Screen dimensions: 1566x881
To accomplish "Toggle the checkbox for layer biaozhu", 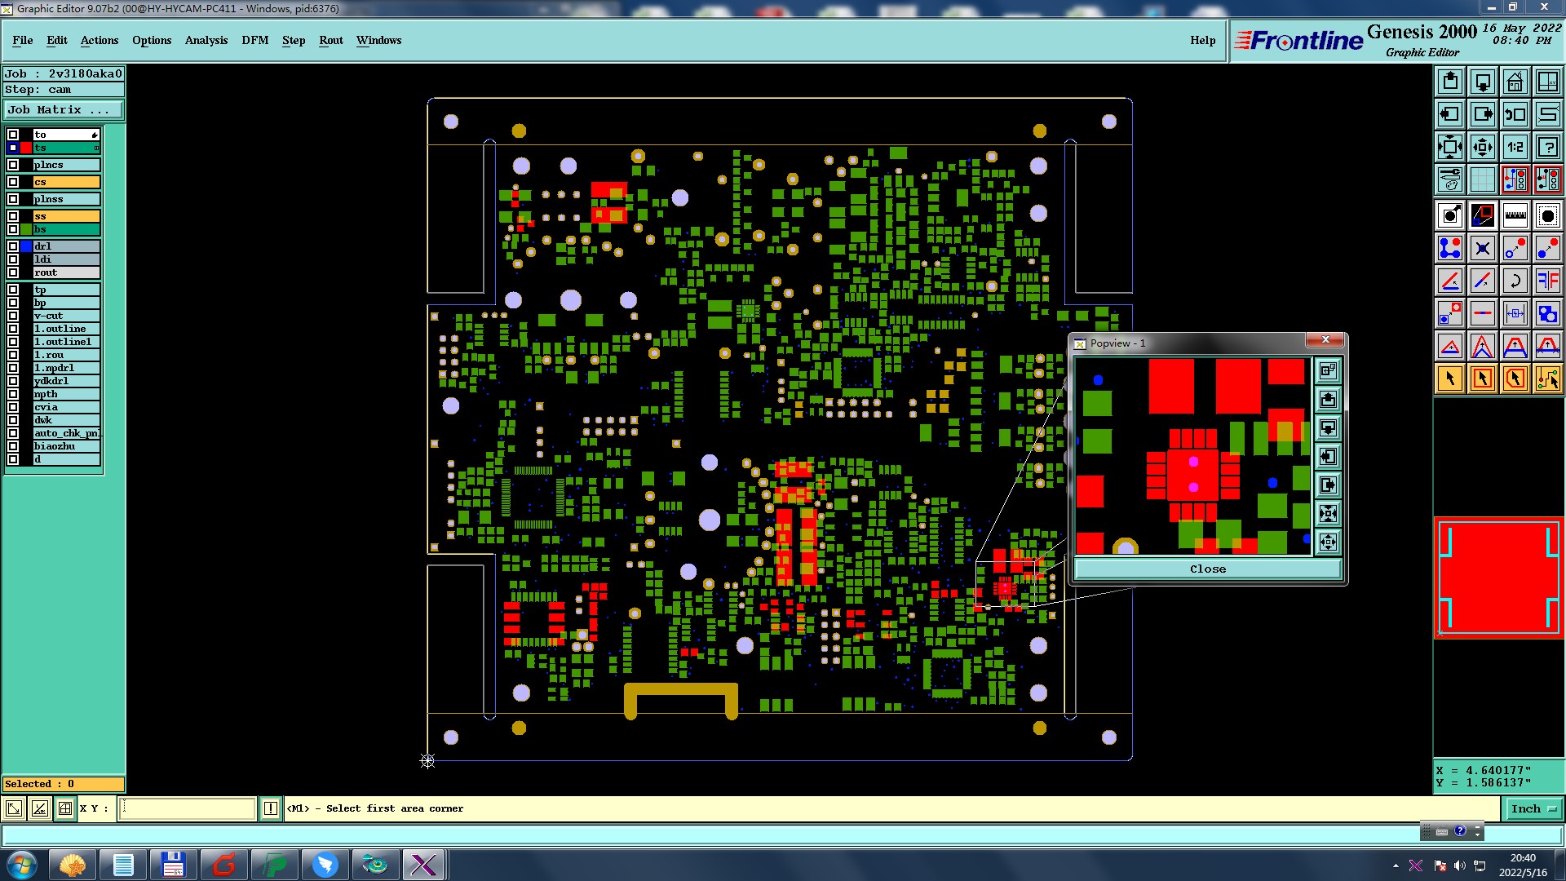I will click(x=13, y=446).
